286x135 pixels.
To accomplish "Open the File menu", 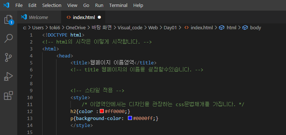I will click(x=19, y=5).
